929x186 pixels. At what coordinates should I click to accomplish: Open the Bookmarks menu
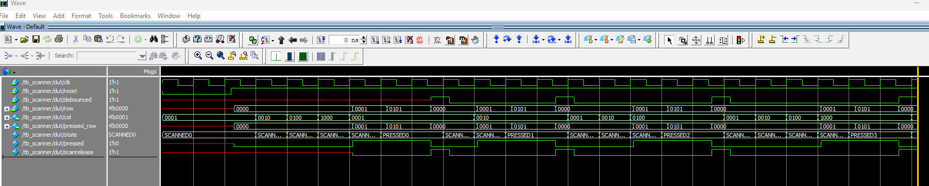click(x=135, y=16)
